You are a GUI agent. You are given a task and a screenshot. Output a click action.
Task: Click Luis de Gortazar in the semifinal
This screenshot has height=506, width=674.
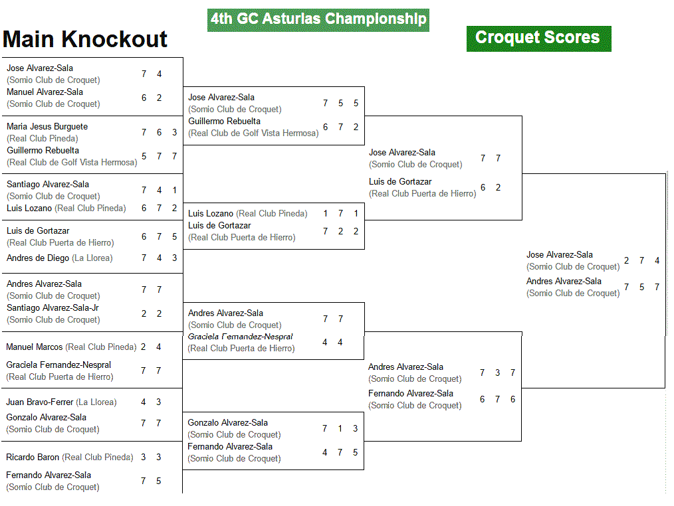point(400,182)
